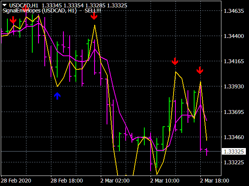Click the 1.34400 price scale label
Screen dimensions: 249x186
click(234, 36)
